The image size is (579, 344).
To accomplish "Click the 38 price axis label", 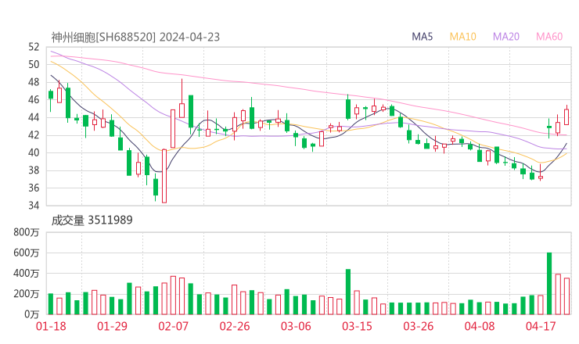I will [x=34, y=170].
